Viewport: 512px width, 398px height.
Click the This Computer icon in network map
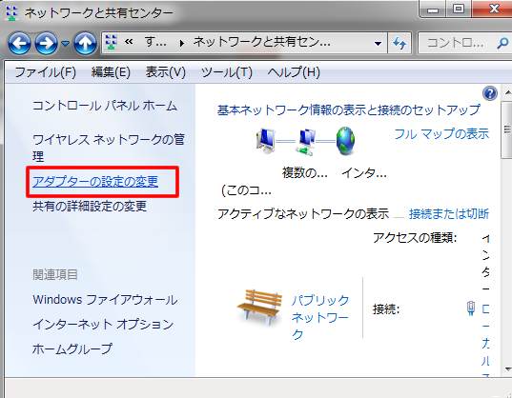[265, 141]
